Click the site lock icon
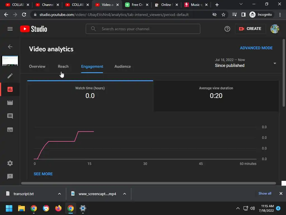 point(35,15)
